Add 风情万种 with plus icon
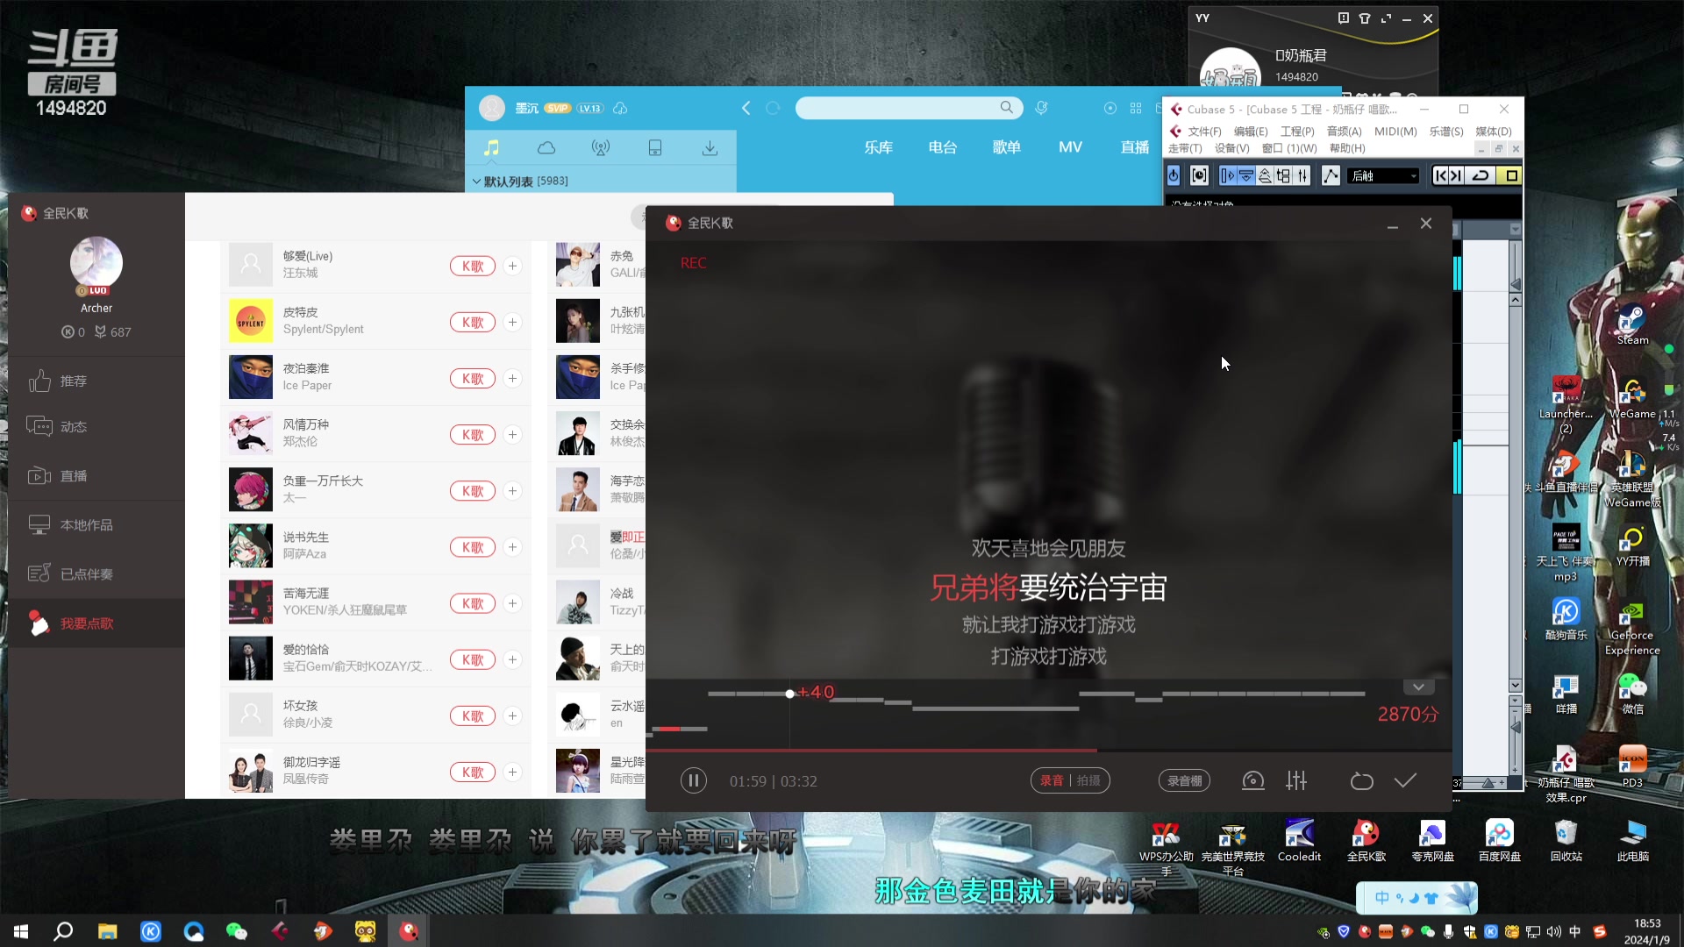This screenshot has width=1684, height=947. pos(513,434)
